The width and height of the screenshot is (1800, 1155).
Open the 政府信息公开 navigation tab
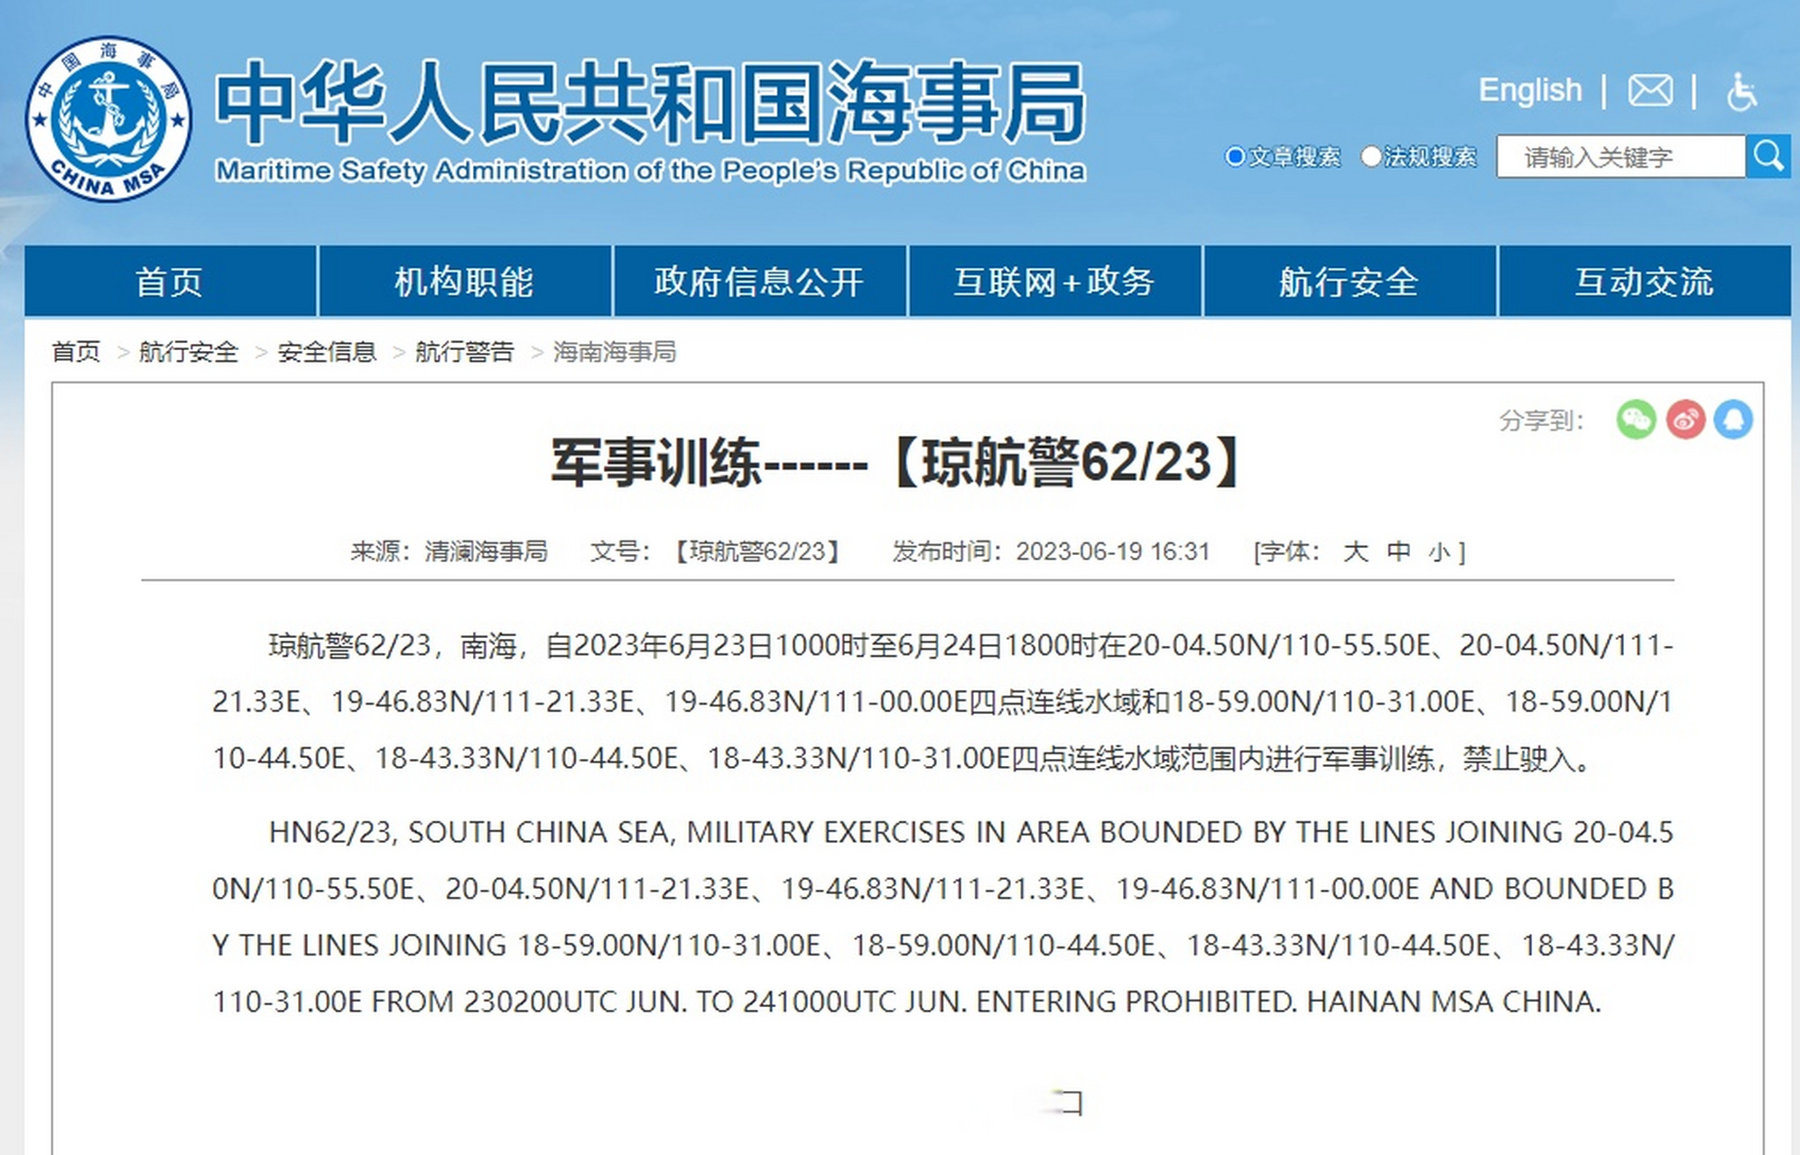pos(760,281)
